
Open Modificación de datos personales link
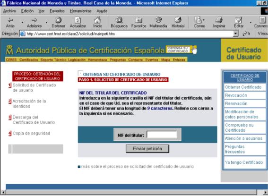242,114
